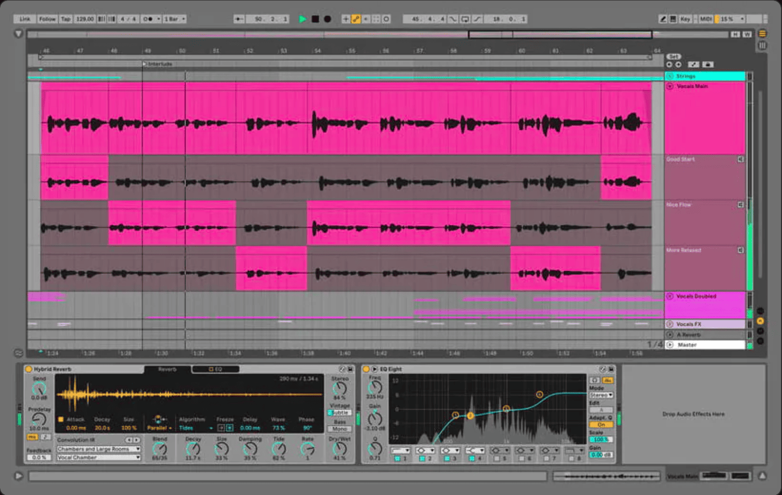Select the Vocals FX track header

[705, 324]
